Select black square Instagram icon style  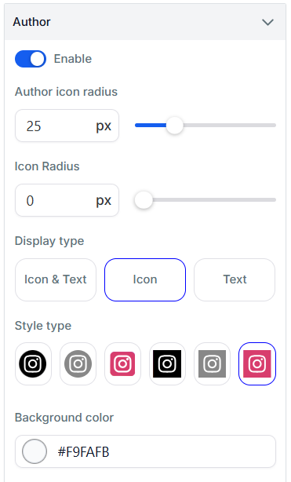click(167, 363)
